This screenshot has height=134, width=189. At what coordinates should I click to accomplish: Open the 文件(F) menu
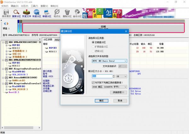pos(5,6)
